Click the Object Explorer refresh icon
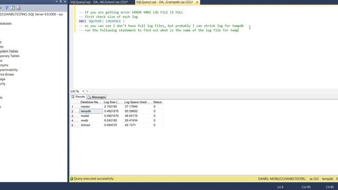The width and height of the screenshot is (338, 190). pos(13,8)
